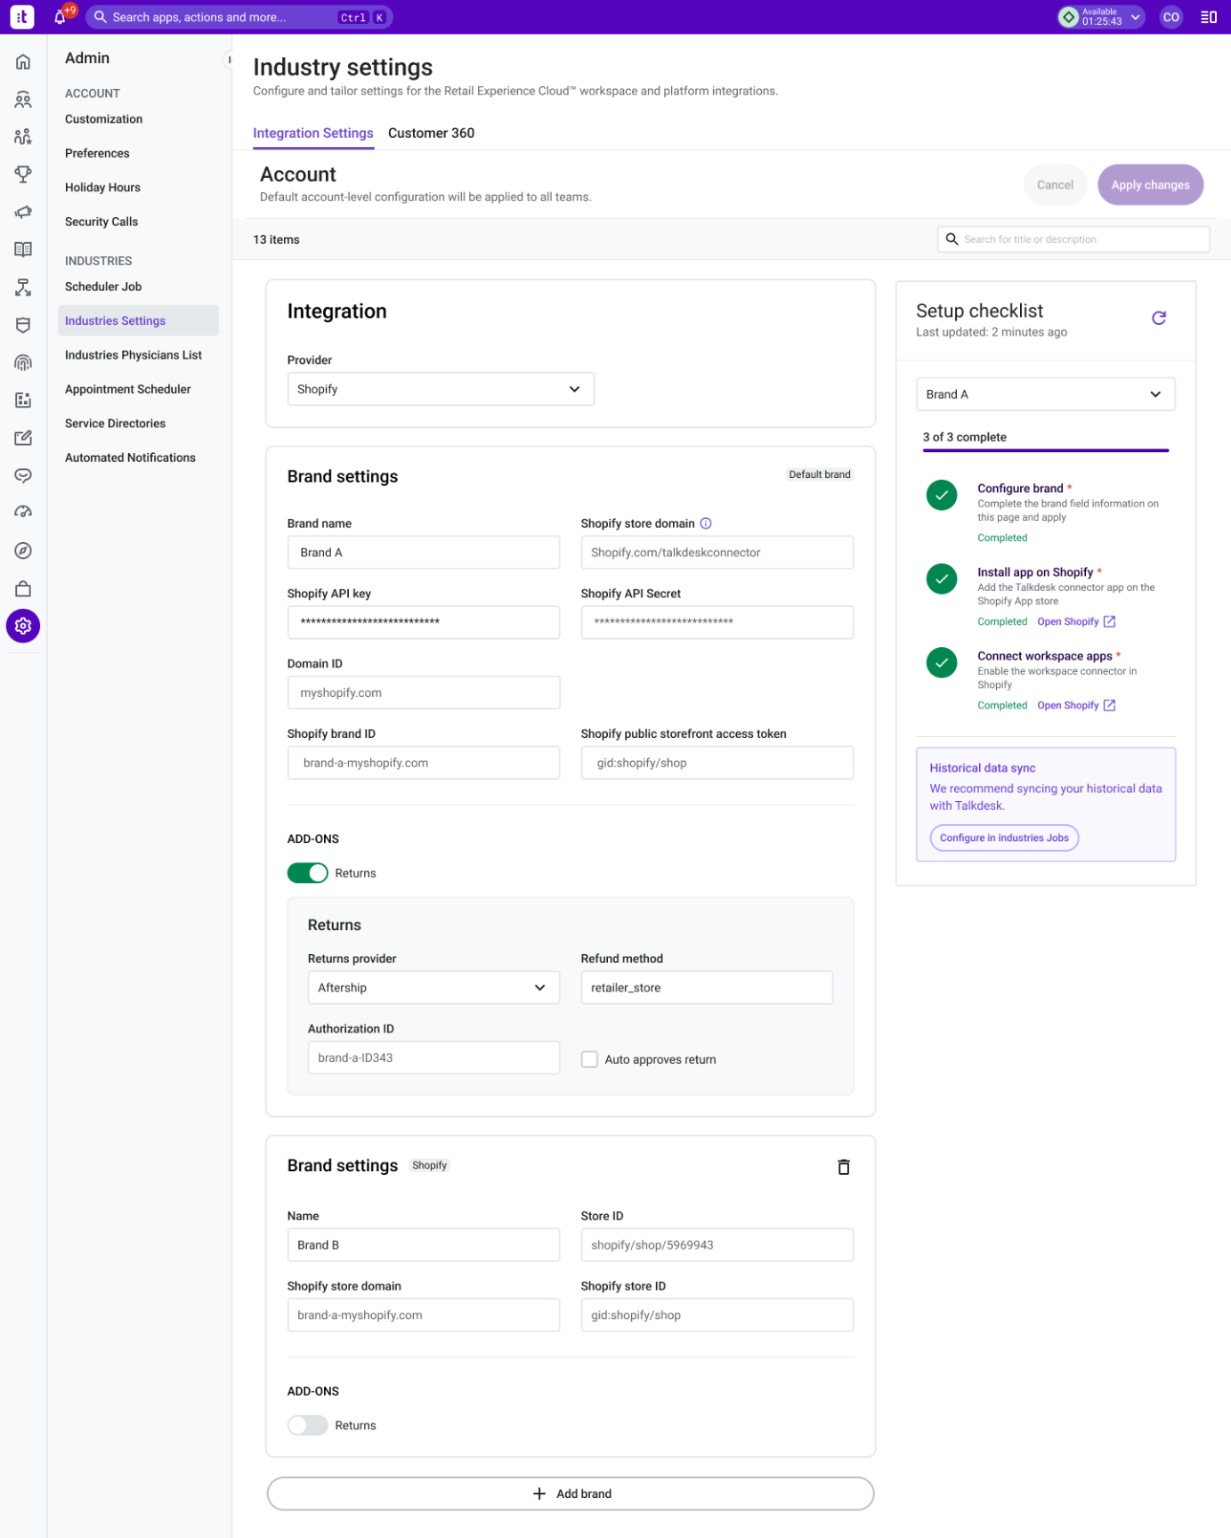This screenshot has height=1538, width=1231.
Task: Open the panel layout icon at top right
Action: [x=1208, y=17]
